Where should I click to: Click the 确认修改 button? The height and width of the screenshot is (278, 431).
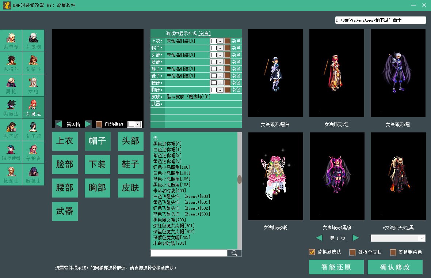point(395,267)
